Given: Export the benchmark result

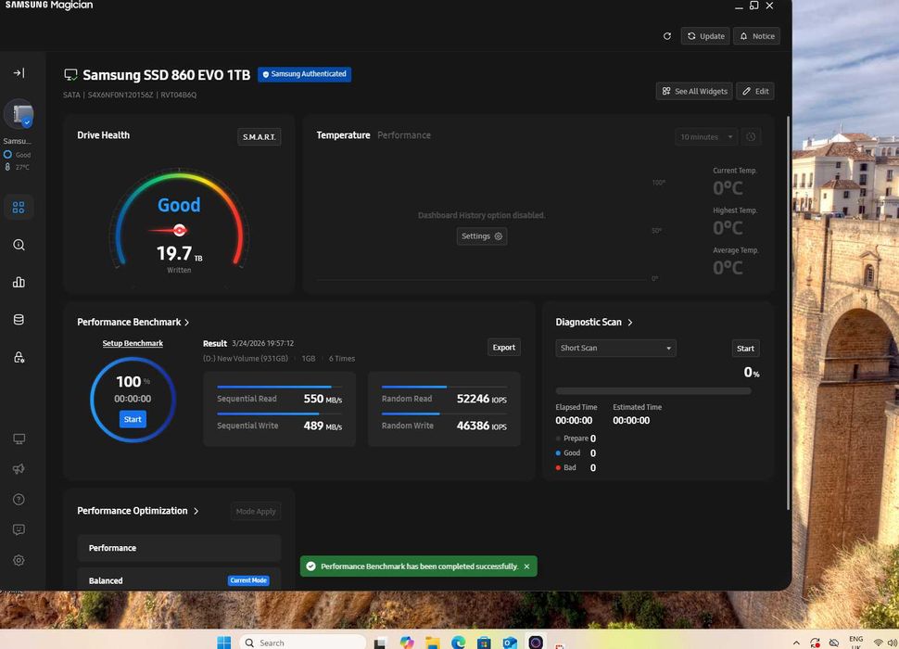Looking at the screenshot, I should coord(504,348).
